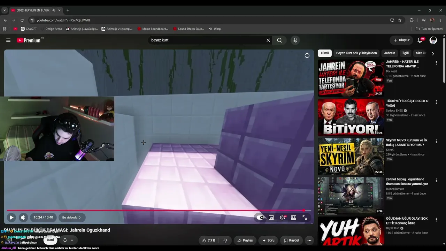Open Jahrein telefonda tartışıyor thumbnail
This screenshot has height=251, width=446.
coord(351,78)
